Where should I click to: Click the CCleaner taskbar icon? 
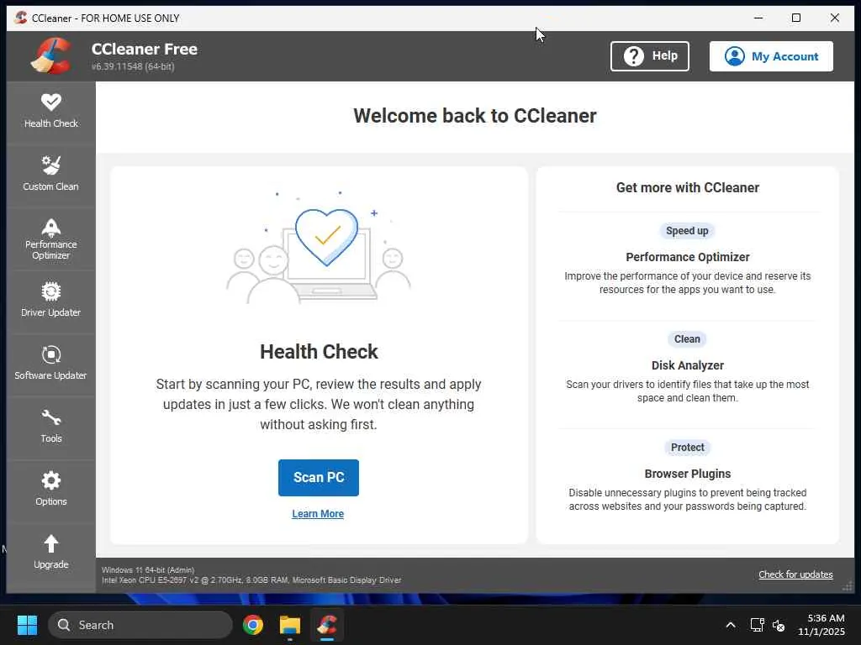327,625
